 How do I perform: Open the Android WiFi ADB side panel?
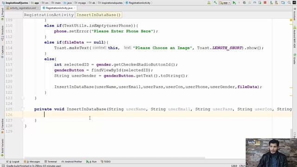tap(295, 38)
